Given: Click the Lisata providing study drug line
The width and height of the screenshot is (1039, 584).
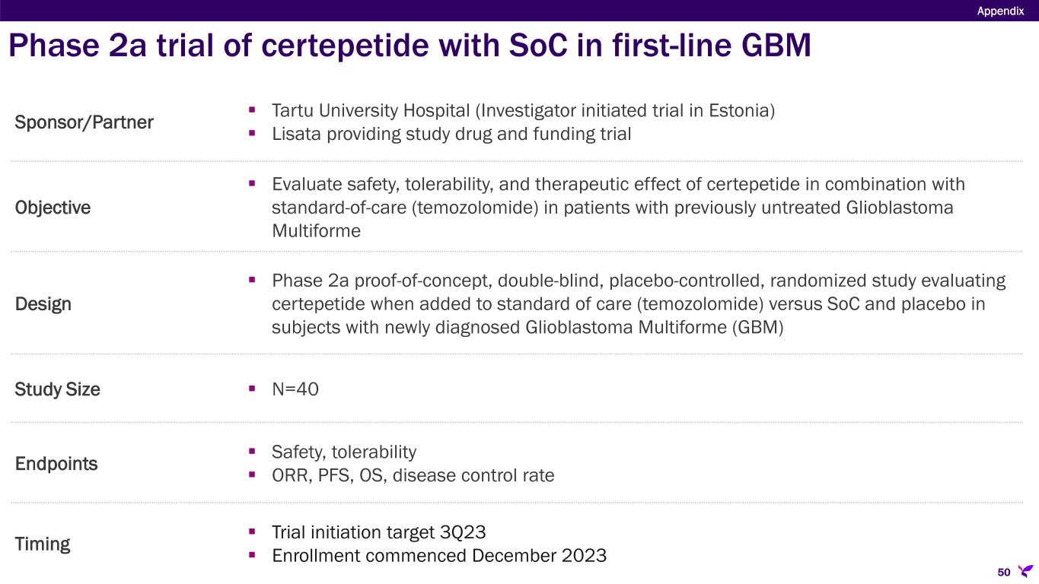Looking at the screenshot, I should [451, 134].
